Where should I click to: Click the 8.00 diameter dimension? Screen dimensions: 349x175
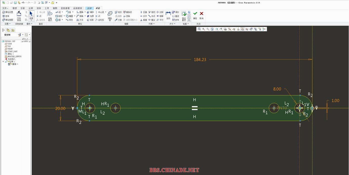pos(277,89)
